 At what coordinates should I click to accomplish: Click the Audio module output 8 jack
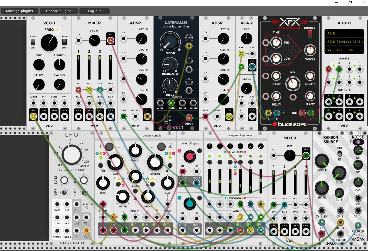tap(359, 116)
